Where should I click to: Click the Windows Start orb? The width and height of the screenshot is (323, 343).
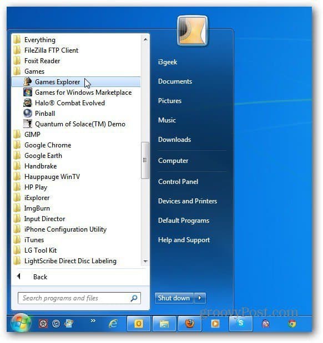point(21,323)
